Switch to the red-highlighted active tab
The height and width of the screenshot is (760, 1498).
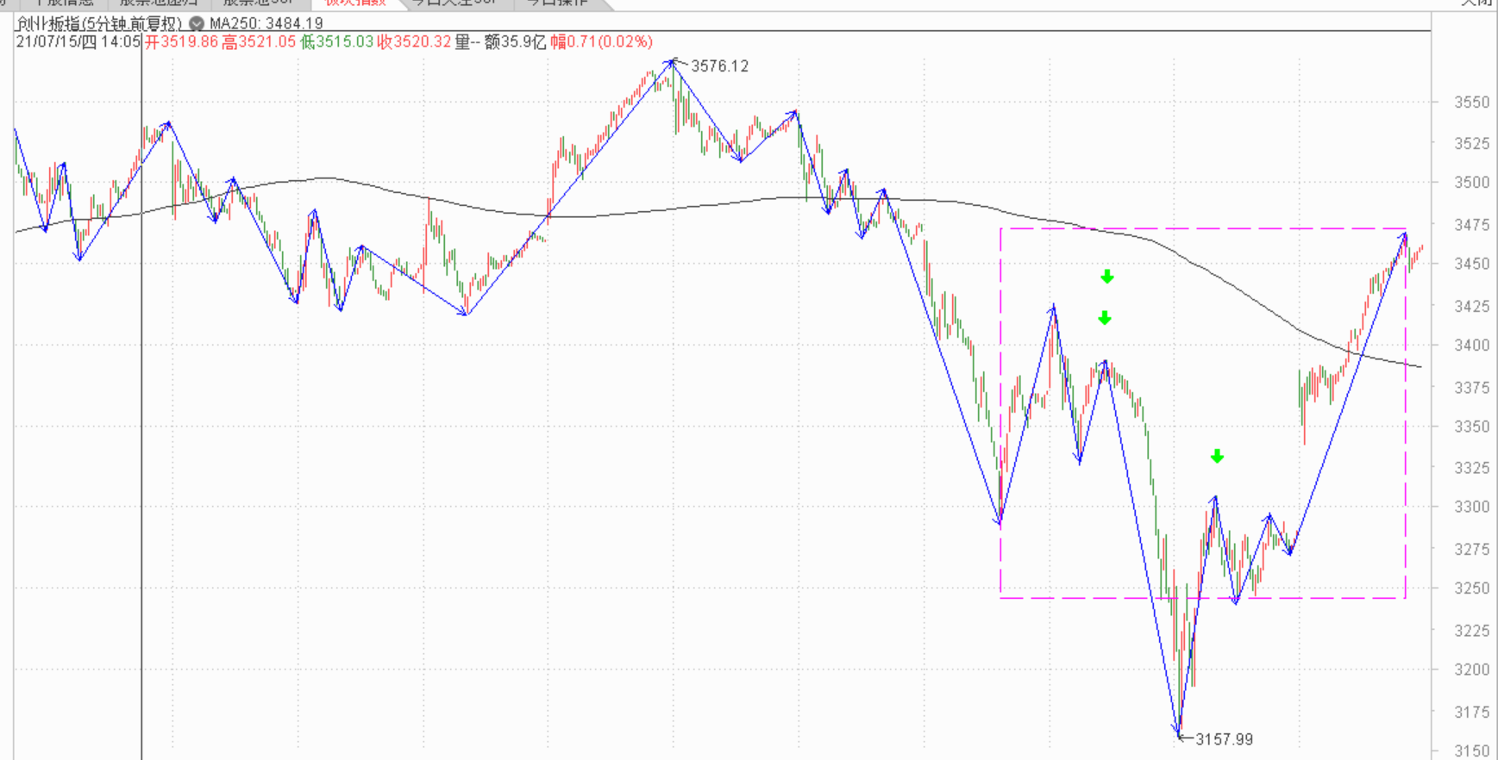point(355,3)
